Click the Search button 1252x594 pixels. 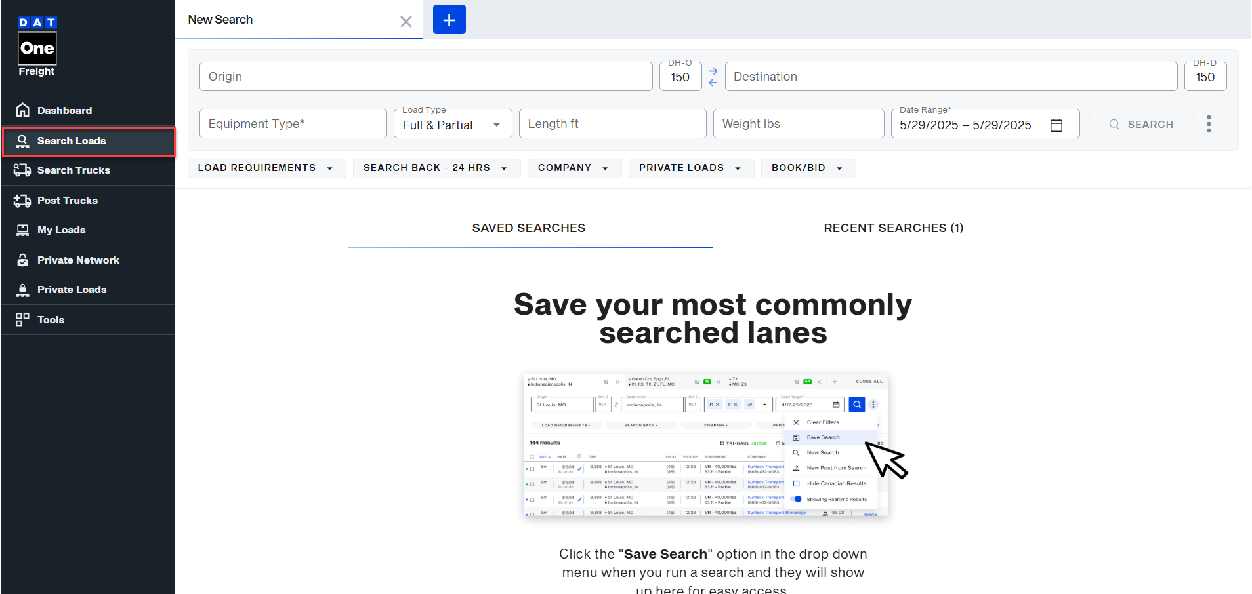point(1140,124)
